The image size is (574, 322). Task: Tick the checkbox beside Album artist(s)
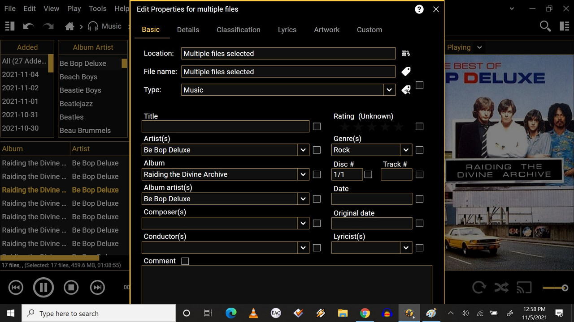coord(317,199)
